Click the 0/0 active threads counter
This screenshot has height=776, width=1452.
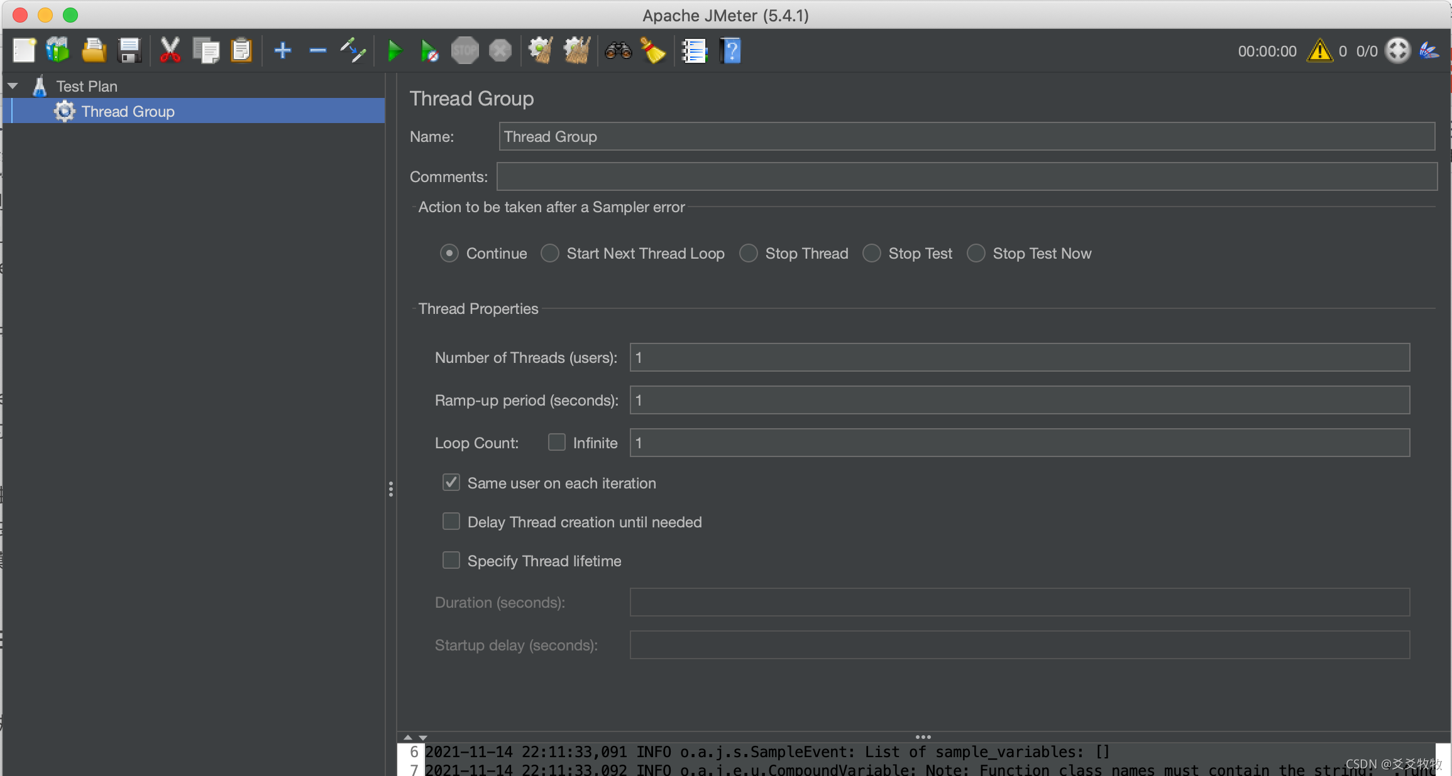1367,51
